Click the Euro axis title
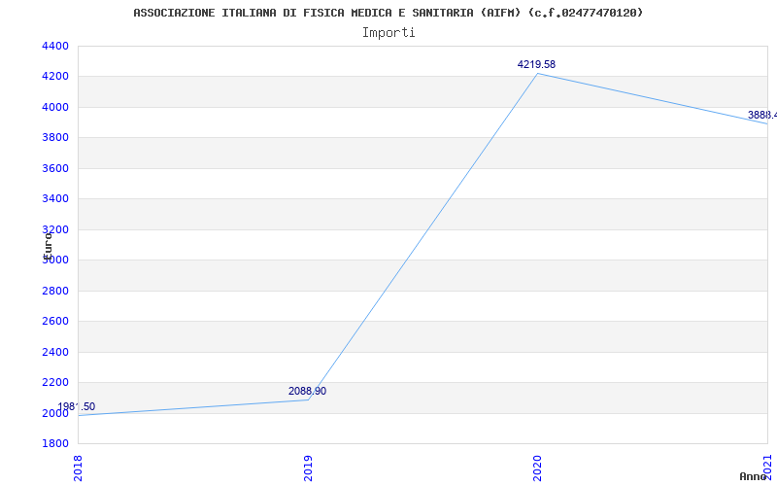Screen dimensions: 777x486 (48, 246)
